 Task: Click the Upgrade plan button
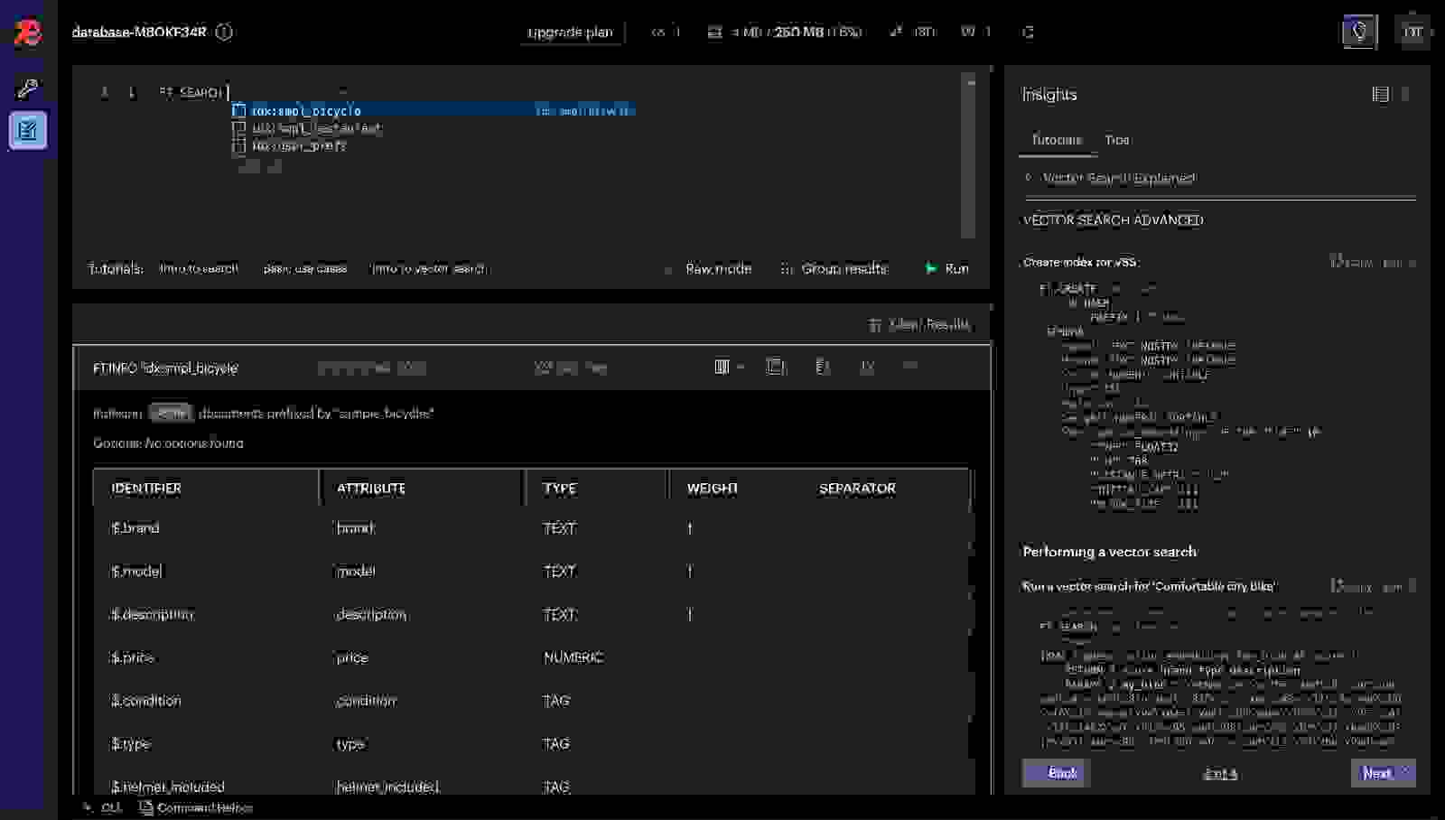[571, 33]
